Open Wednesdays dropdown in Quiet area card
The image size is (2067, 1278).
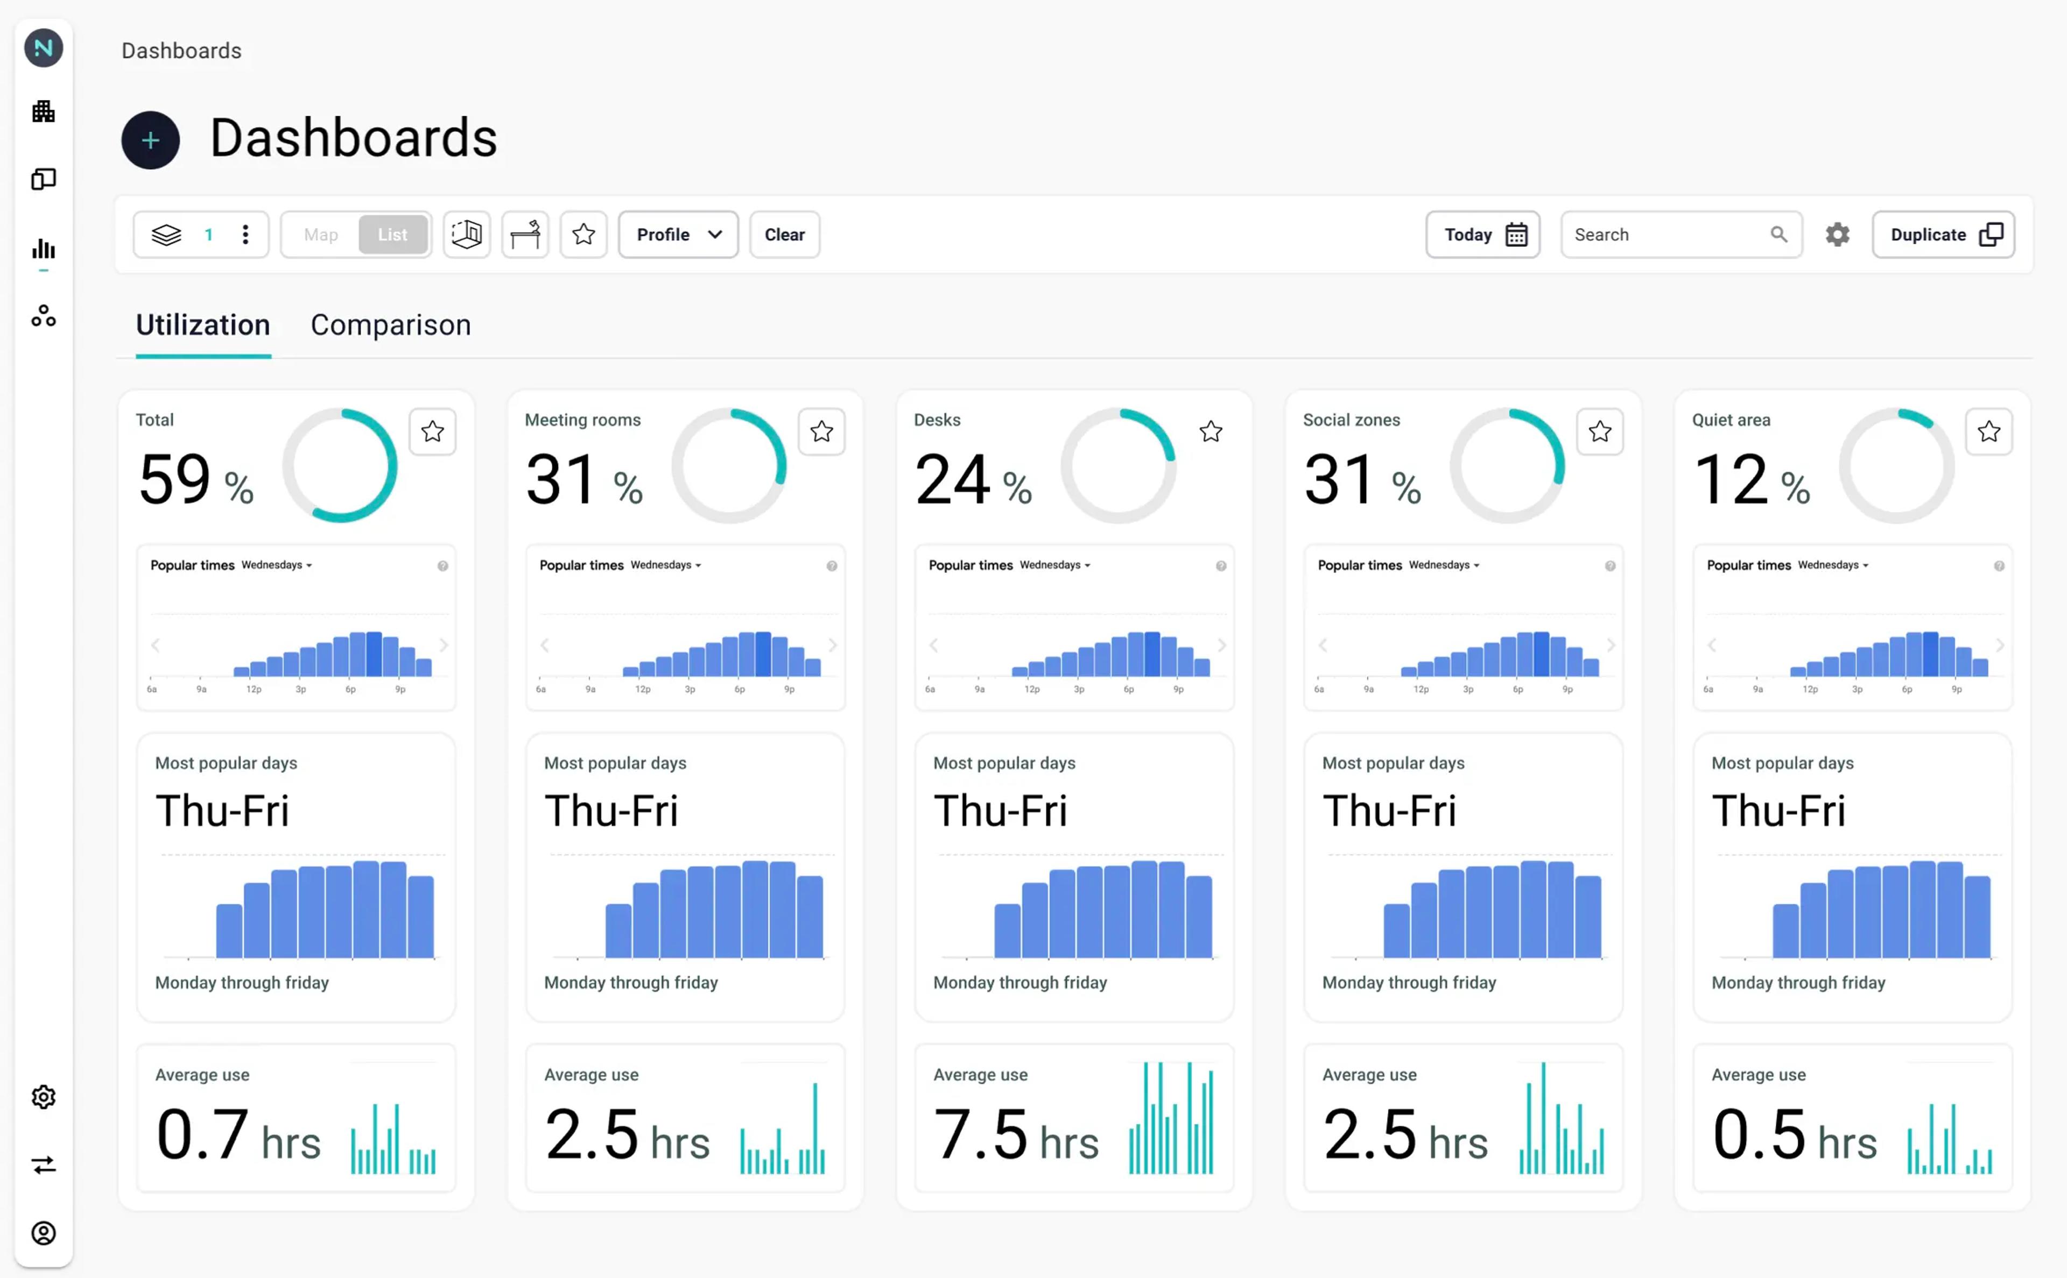click(x=1833, y=565)
